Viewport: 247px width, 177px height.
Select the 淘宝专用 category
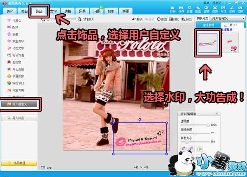[x=16, y=90]
